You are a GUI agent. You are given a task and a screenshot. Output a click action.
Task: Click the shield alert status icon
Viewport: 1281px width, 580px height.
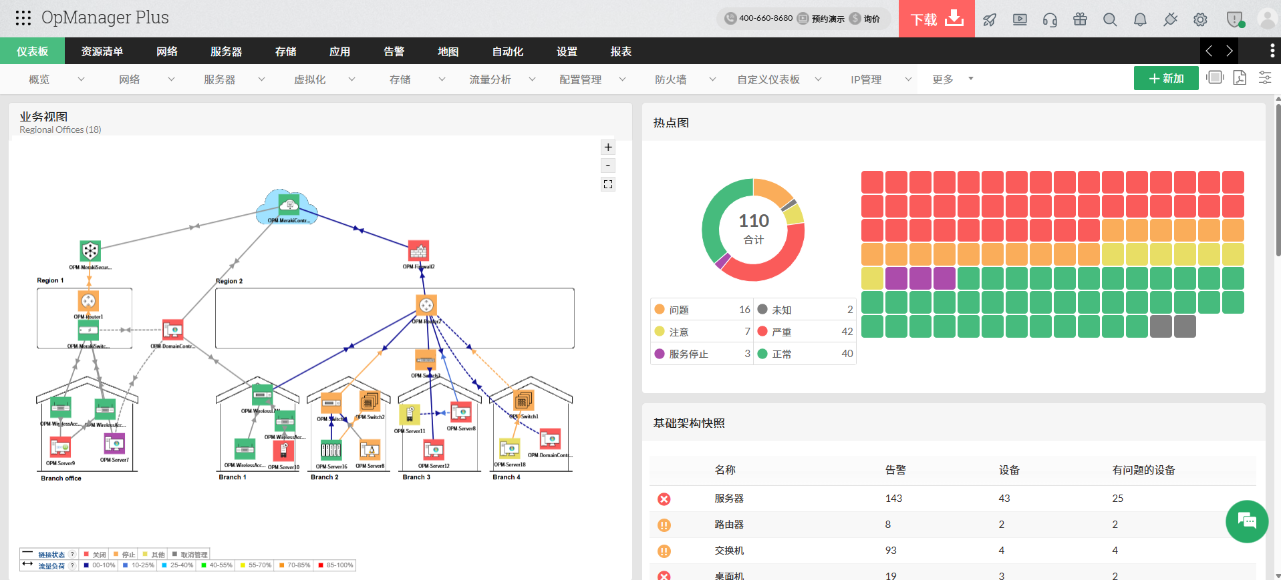[x=1235, y=19]
